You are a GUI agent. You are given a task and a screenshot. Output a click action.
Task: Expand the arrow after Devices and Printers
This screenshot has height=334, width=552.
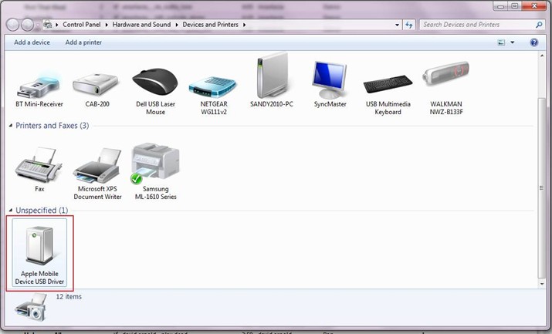pyautogui.click(x=244, y=25)
